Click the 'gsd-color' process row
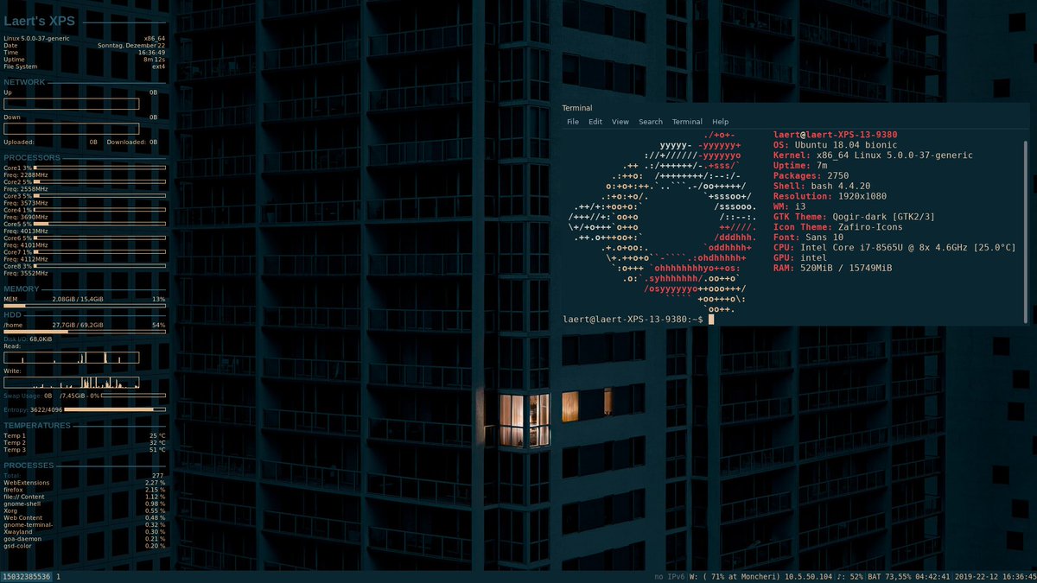 click(x=85, y=546)
